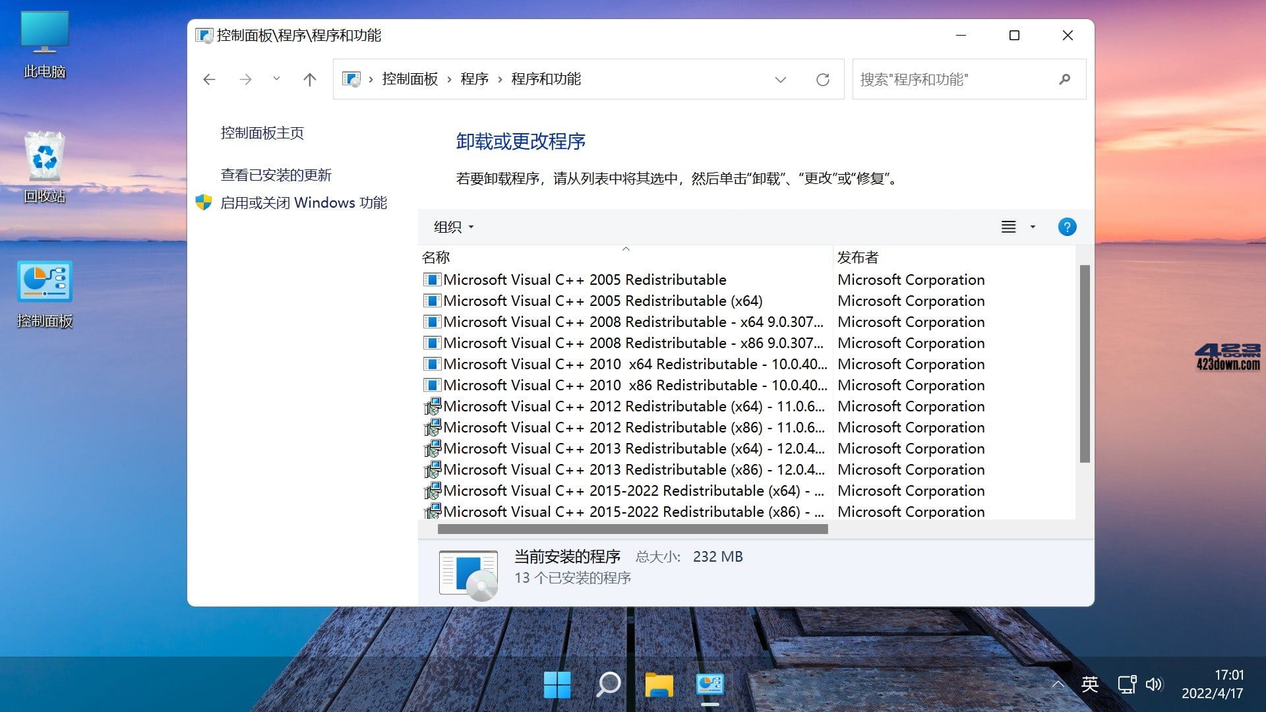
Task: Click the Windows Start button
Action: point(558,686)
